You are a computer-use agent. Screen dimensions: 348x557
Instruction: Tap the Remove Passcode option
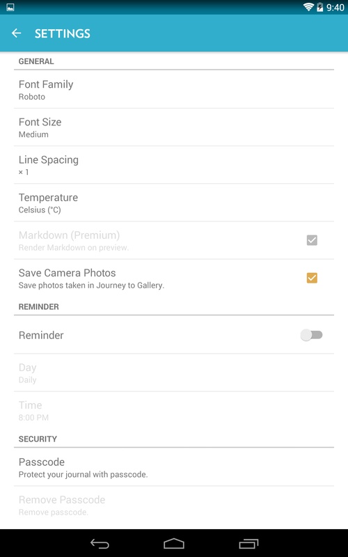click(174, 505)
